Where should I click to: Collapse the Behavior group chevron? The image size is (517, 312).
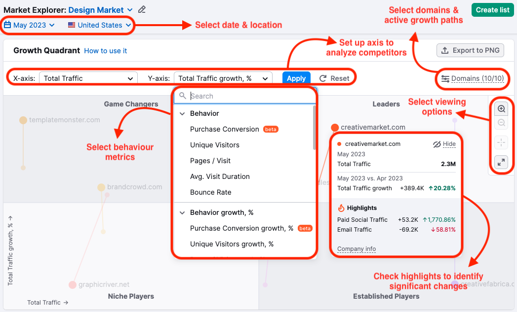(182, 113)
